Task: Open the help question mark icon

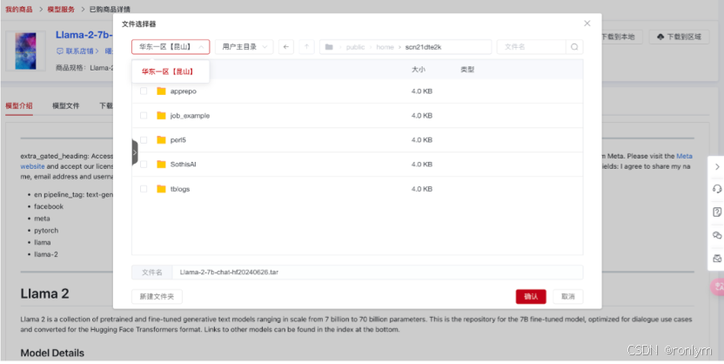Action: point(717,212)
